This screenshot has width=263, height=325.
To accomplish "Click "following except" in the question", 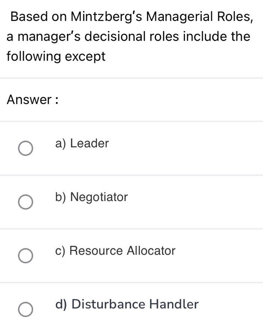I will coord(56,56).
